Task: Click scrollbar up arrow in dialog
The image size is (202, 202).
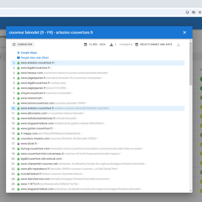Action: pos(191,40)
